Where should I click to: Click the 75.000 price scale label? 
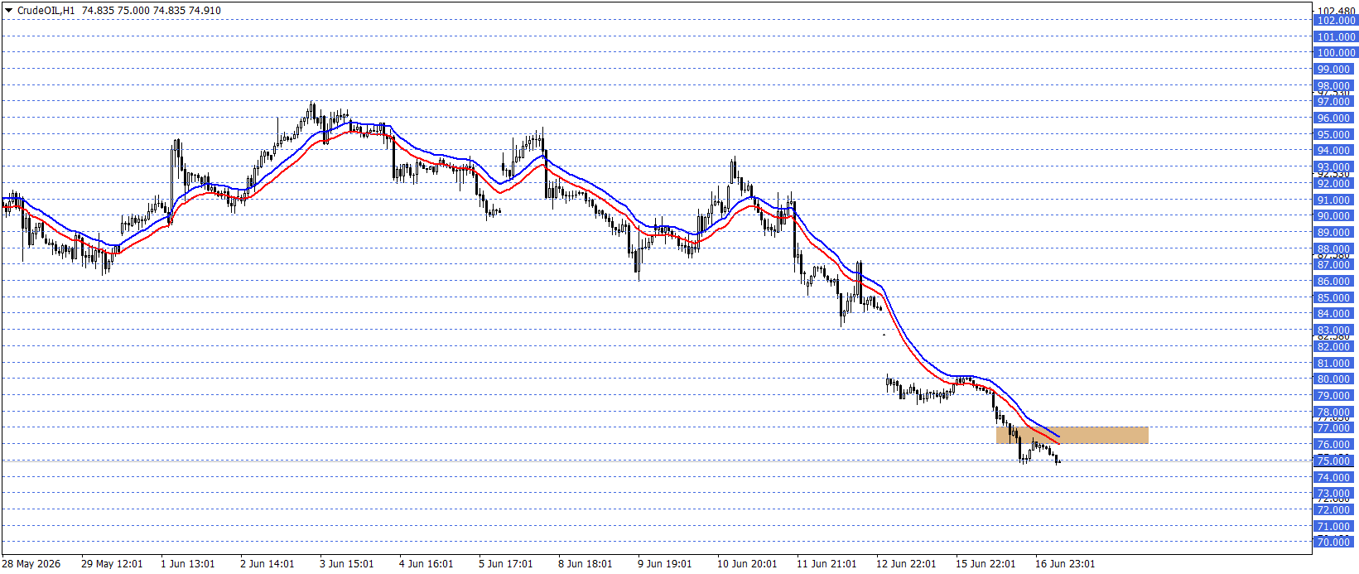tap(1336, 461)
